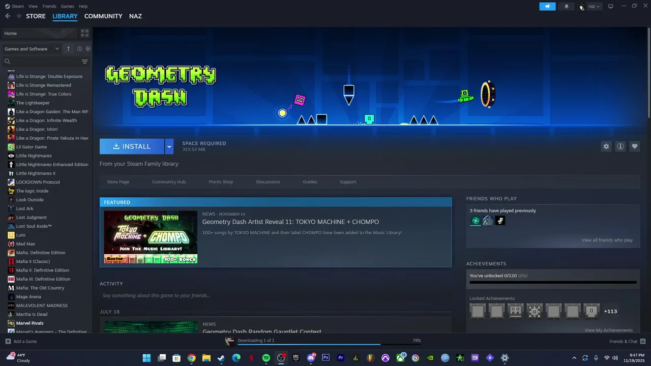Screen dimensions: 651x366
Task: Switch to the STORE tab
Action: (36, 16)
